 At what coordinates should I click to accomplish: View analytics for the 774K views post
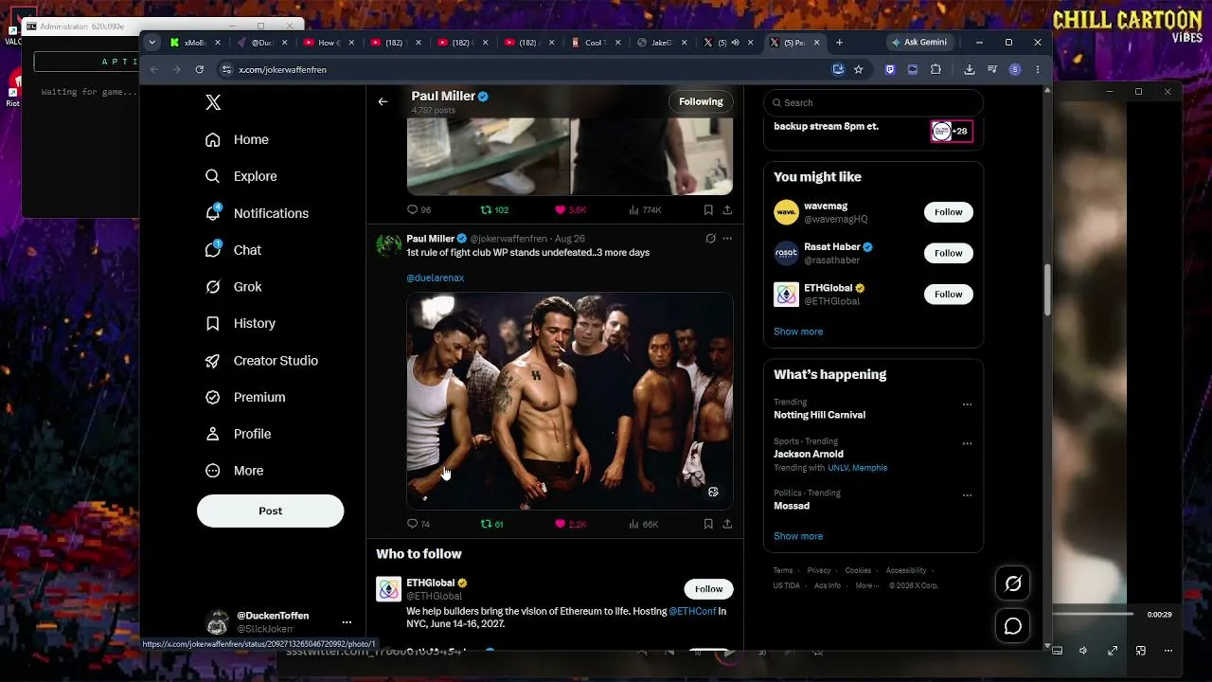click(x=644, y=209)
